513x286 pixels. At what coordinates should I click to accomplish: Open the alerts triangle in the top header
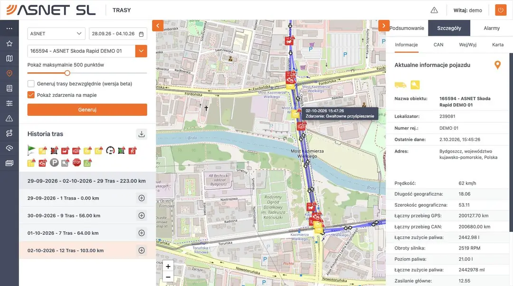(434, 10)
